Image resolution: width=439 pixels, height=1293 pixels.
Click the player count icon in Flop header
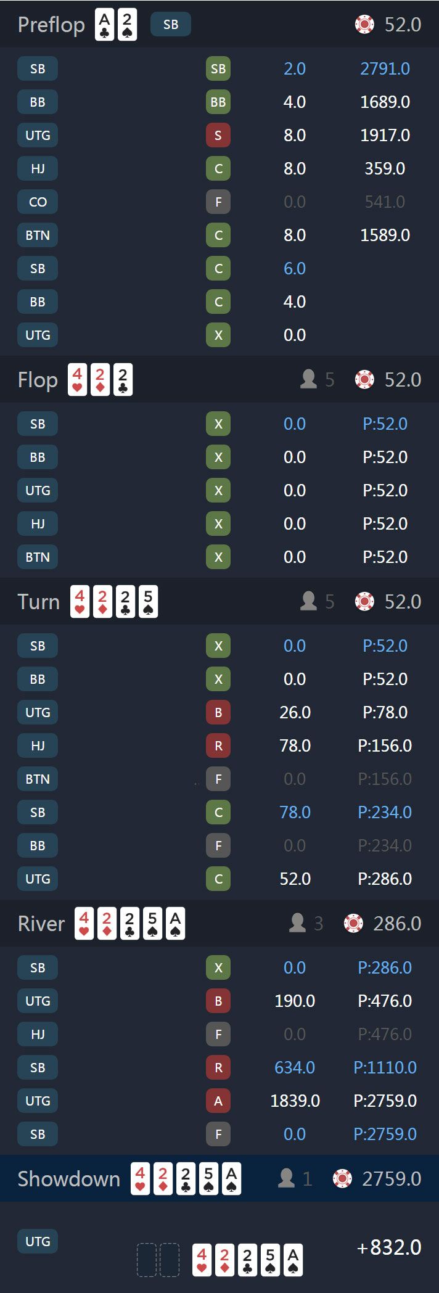coord(308,379)
